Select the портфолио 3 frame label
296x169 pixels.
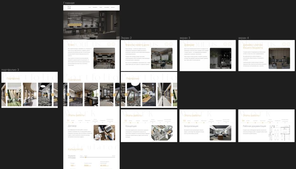click(10, 70)
